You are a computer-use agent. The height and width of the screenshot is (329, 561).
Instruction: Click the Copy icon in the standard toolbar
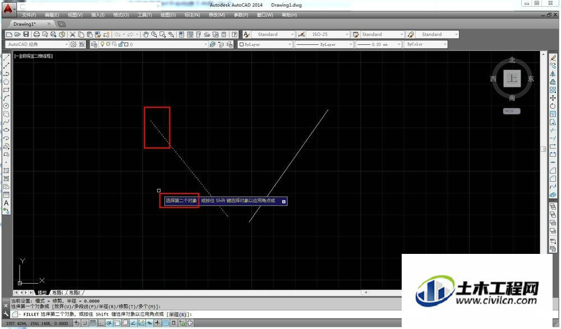point(81,34)
